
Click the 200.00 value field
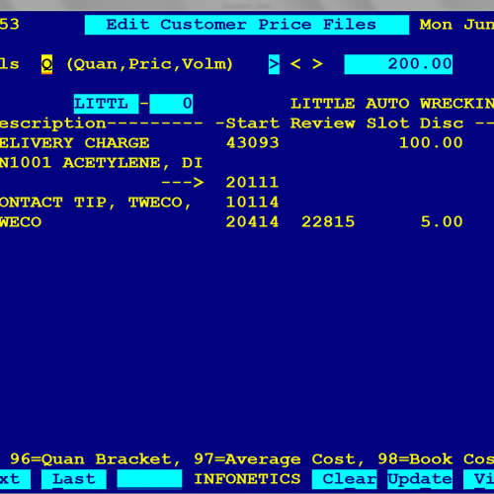pos(398,64)
